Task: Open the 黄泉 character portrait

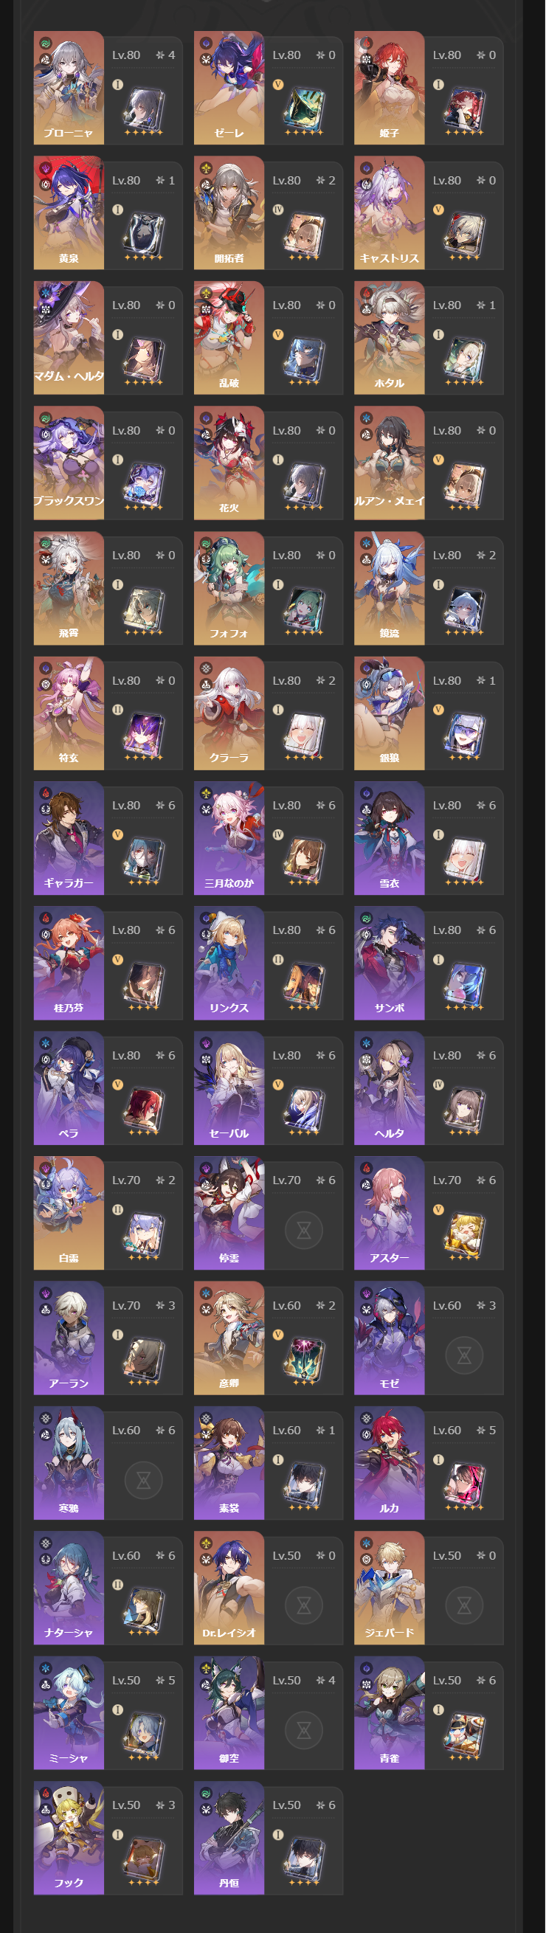Action: (69, 212)
